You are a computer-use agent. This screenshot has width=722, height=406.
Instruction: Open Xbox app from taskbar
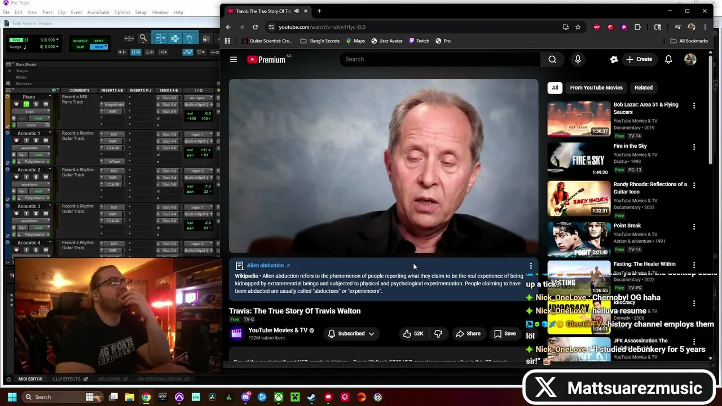(279, 397)
